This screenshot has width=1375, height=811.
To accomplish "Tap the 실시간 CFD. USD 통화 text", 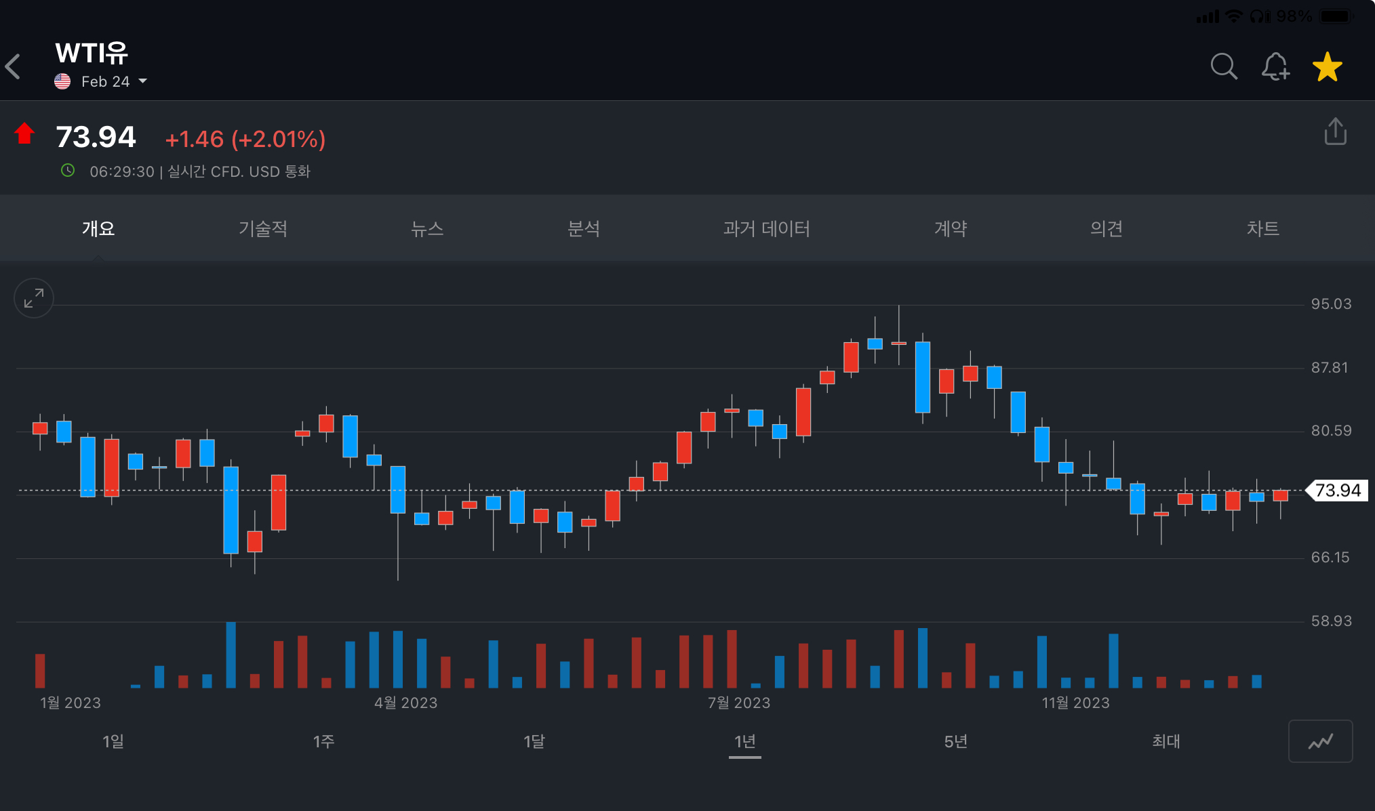I will click(239, 171).
